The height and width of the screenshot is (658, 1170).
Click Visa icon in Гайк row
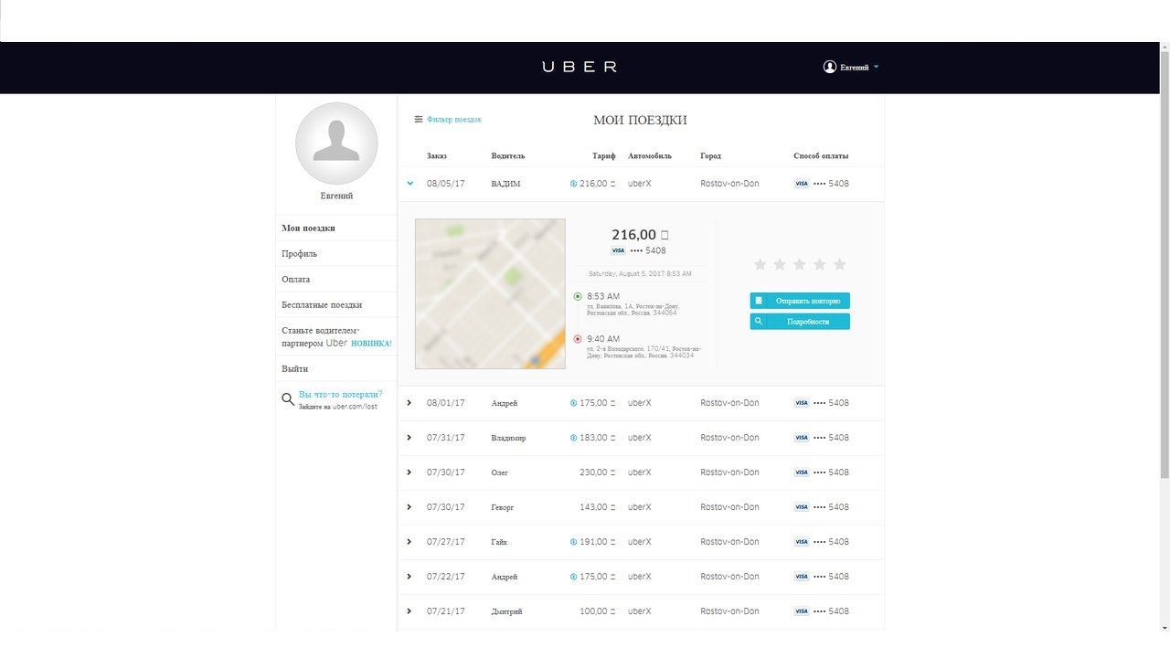click(802, 542)
